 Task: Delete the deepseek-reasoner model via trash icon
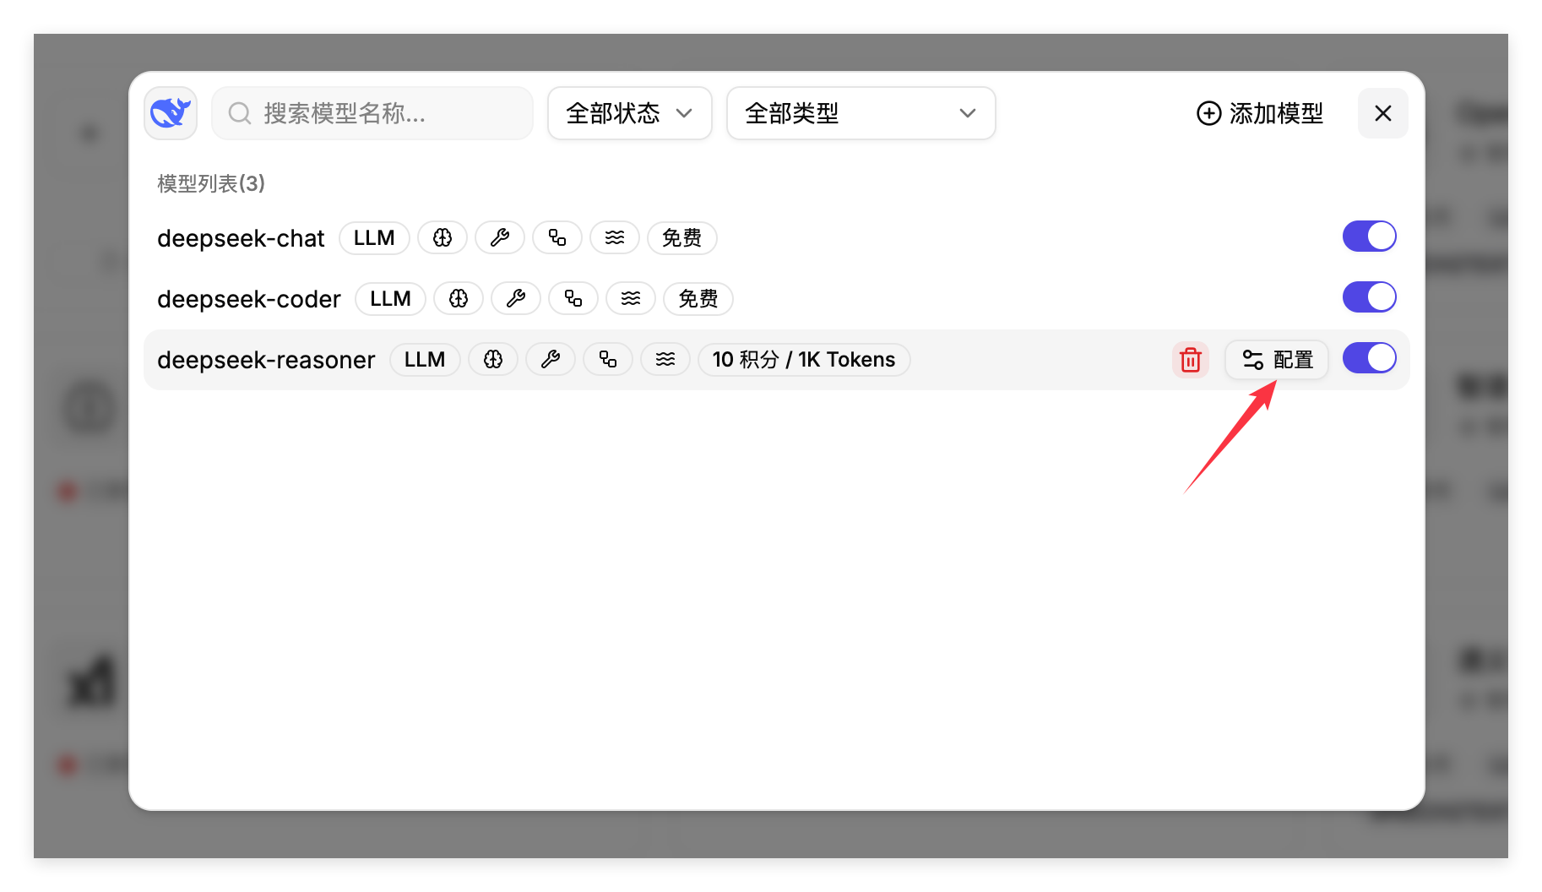[x=1191, y=360]
